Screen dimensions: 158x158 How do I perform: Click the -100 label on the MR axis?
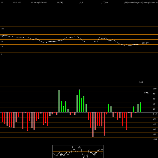155,139
